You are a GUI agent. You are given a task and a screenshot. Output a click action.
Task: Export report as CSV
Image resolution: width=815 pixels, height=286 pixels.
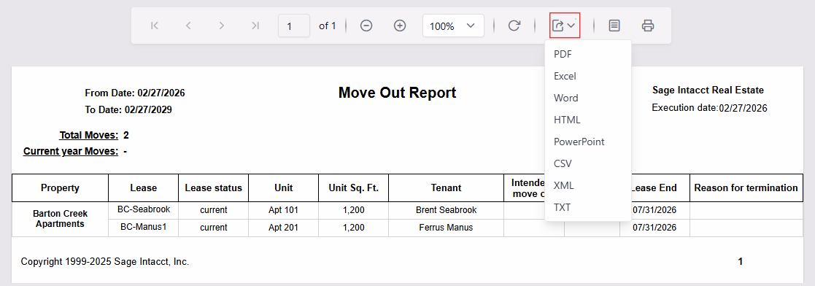[588, 163]
